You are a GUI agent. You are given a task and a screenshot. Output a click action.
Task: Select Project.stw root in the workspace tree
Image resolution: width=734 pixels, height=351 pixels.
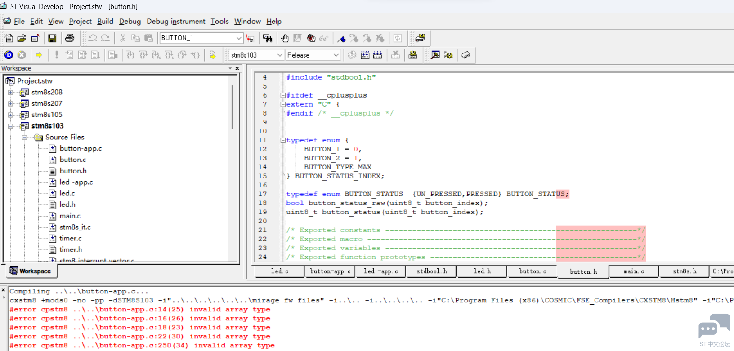pos(35,81)
